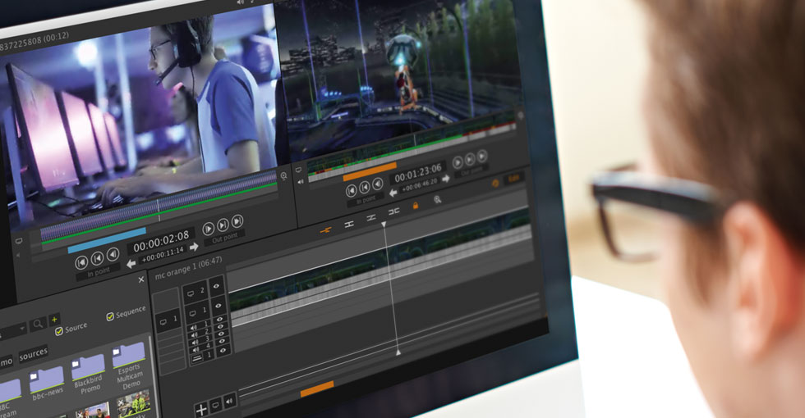The height and width of the screenshot is (418, 805).
Task: Select video track 2 header
Action: pyautogui.click(x=195, y=293)
